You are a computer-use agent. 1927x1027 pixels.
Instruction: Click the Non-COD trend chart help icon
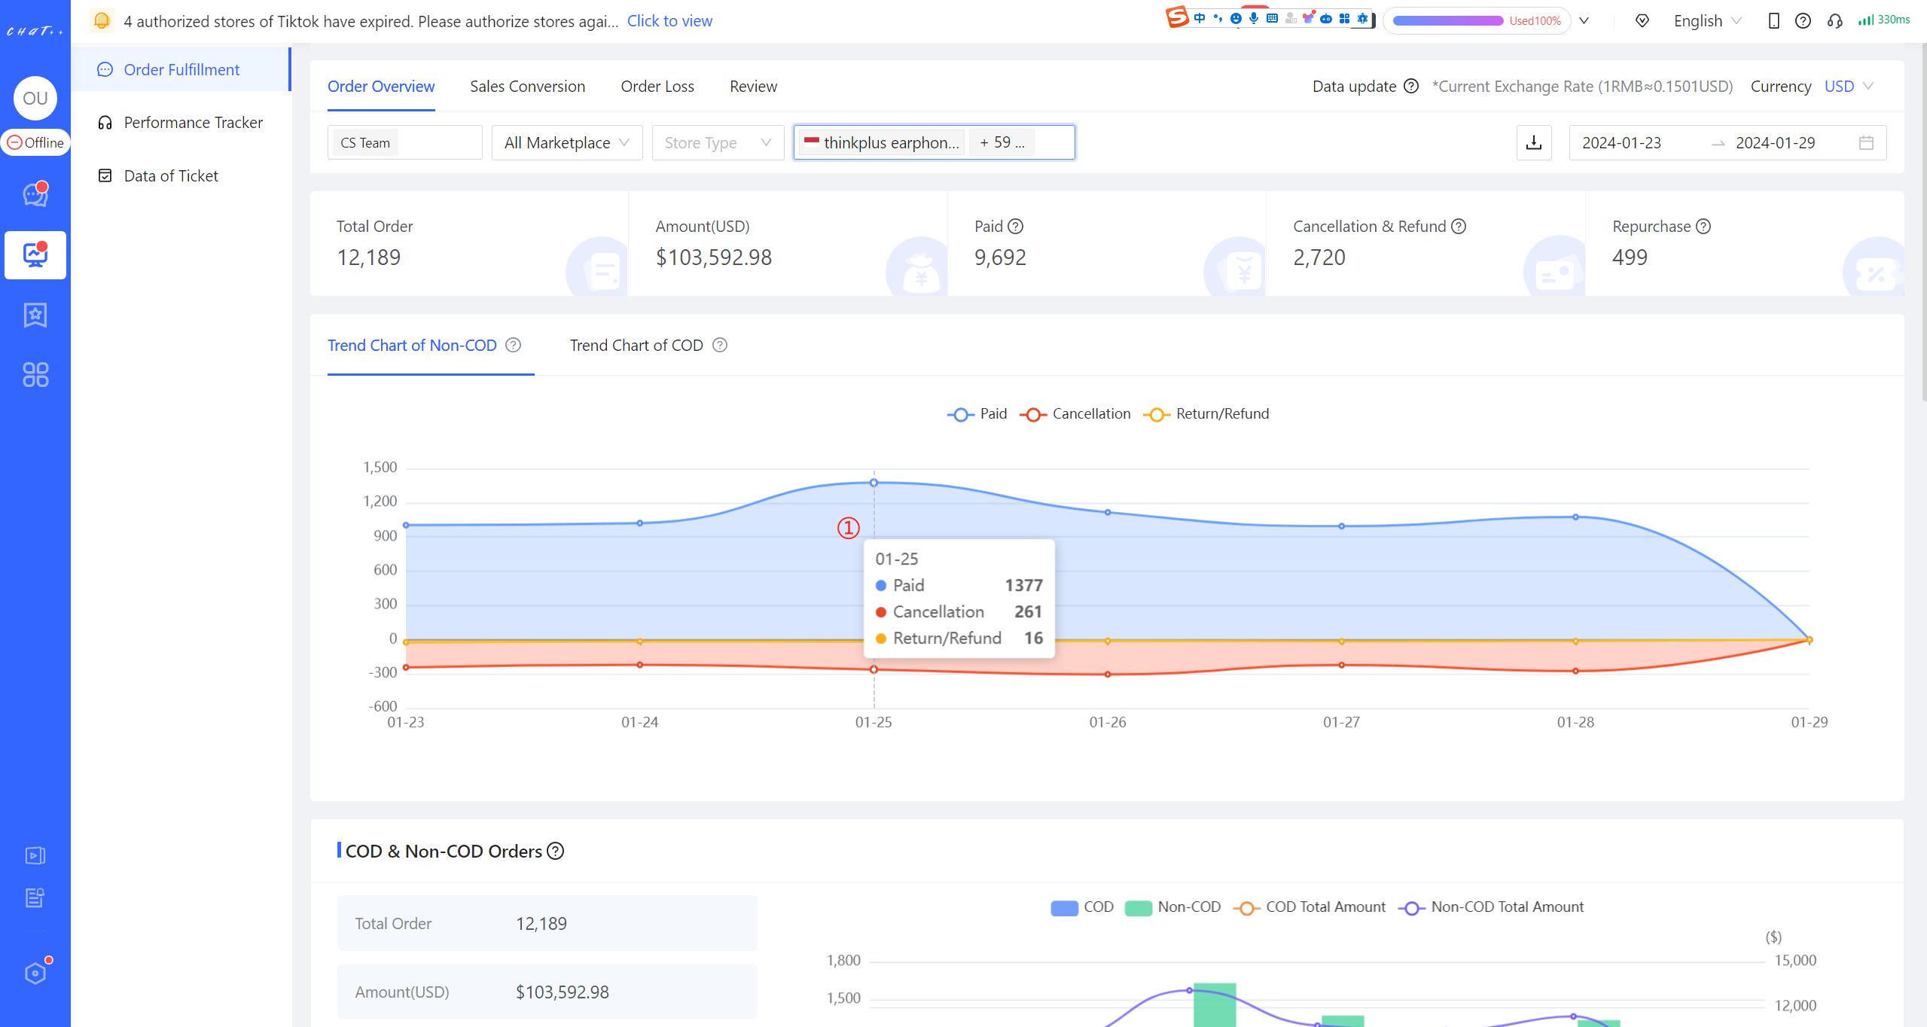pos(513,345)
